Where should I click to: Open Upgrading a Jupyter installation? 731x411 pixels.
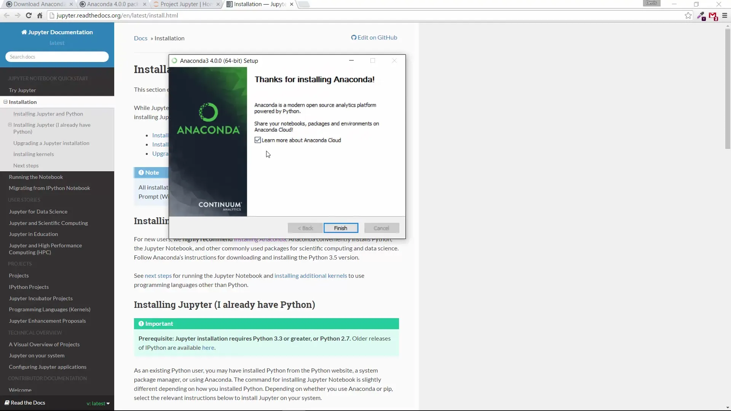[x=51, y=143]
